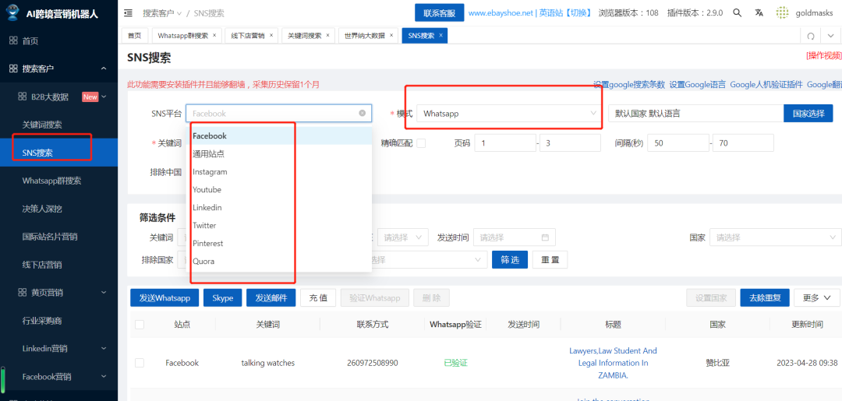Screen dimensions: 842x401
Task: Select Linkedin in platform list
Action: [x=279, y=207]
